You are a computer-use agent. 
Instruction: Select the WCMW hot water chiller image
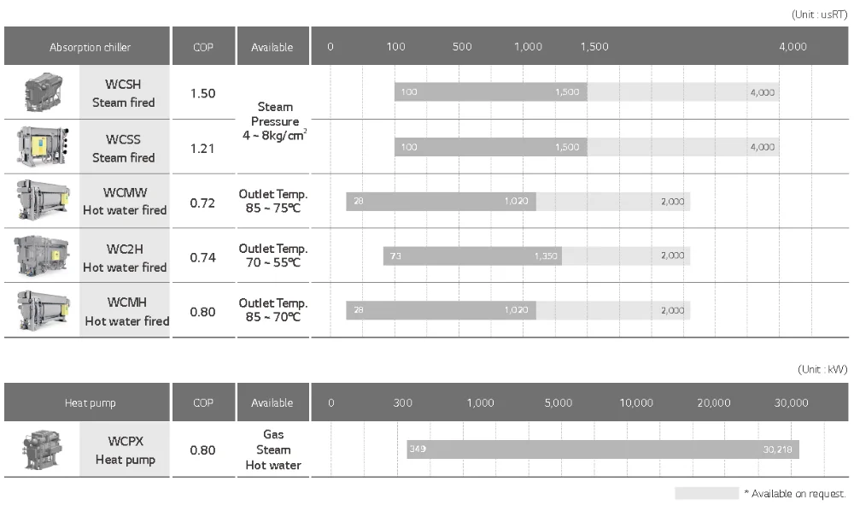(41, 201)
